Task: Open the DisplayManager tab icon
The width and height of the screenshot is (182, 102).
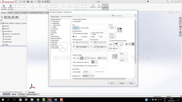Action: pos(17,17)
